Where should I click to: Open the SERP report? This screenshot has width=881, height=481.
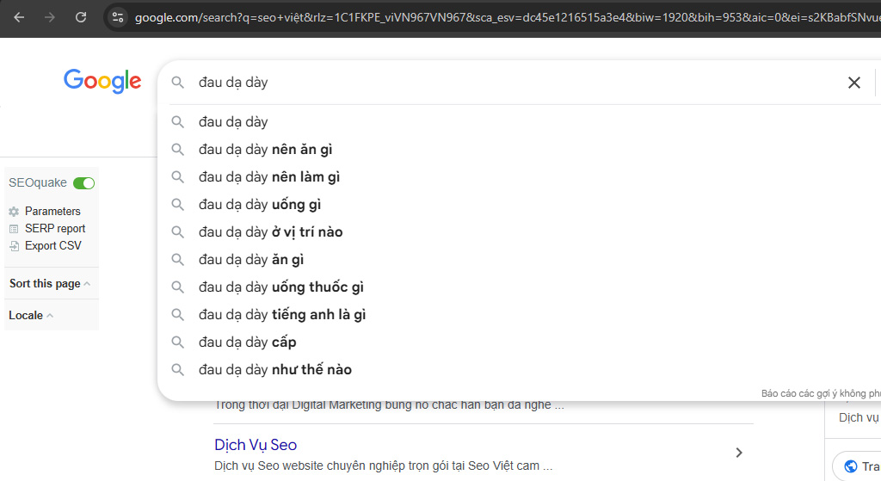pyautogui.click(x=55, y=229)
